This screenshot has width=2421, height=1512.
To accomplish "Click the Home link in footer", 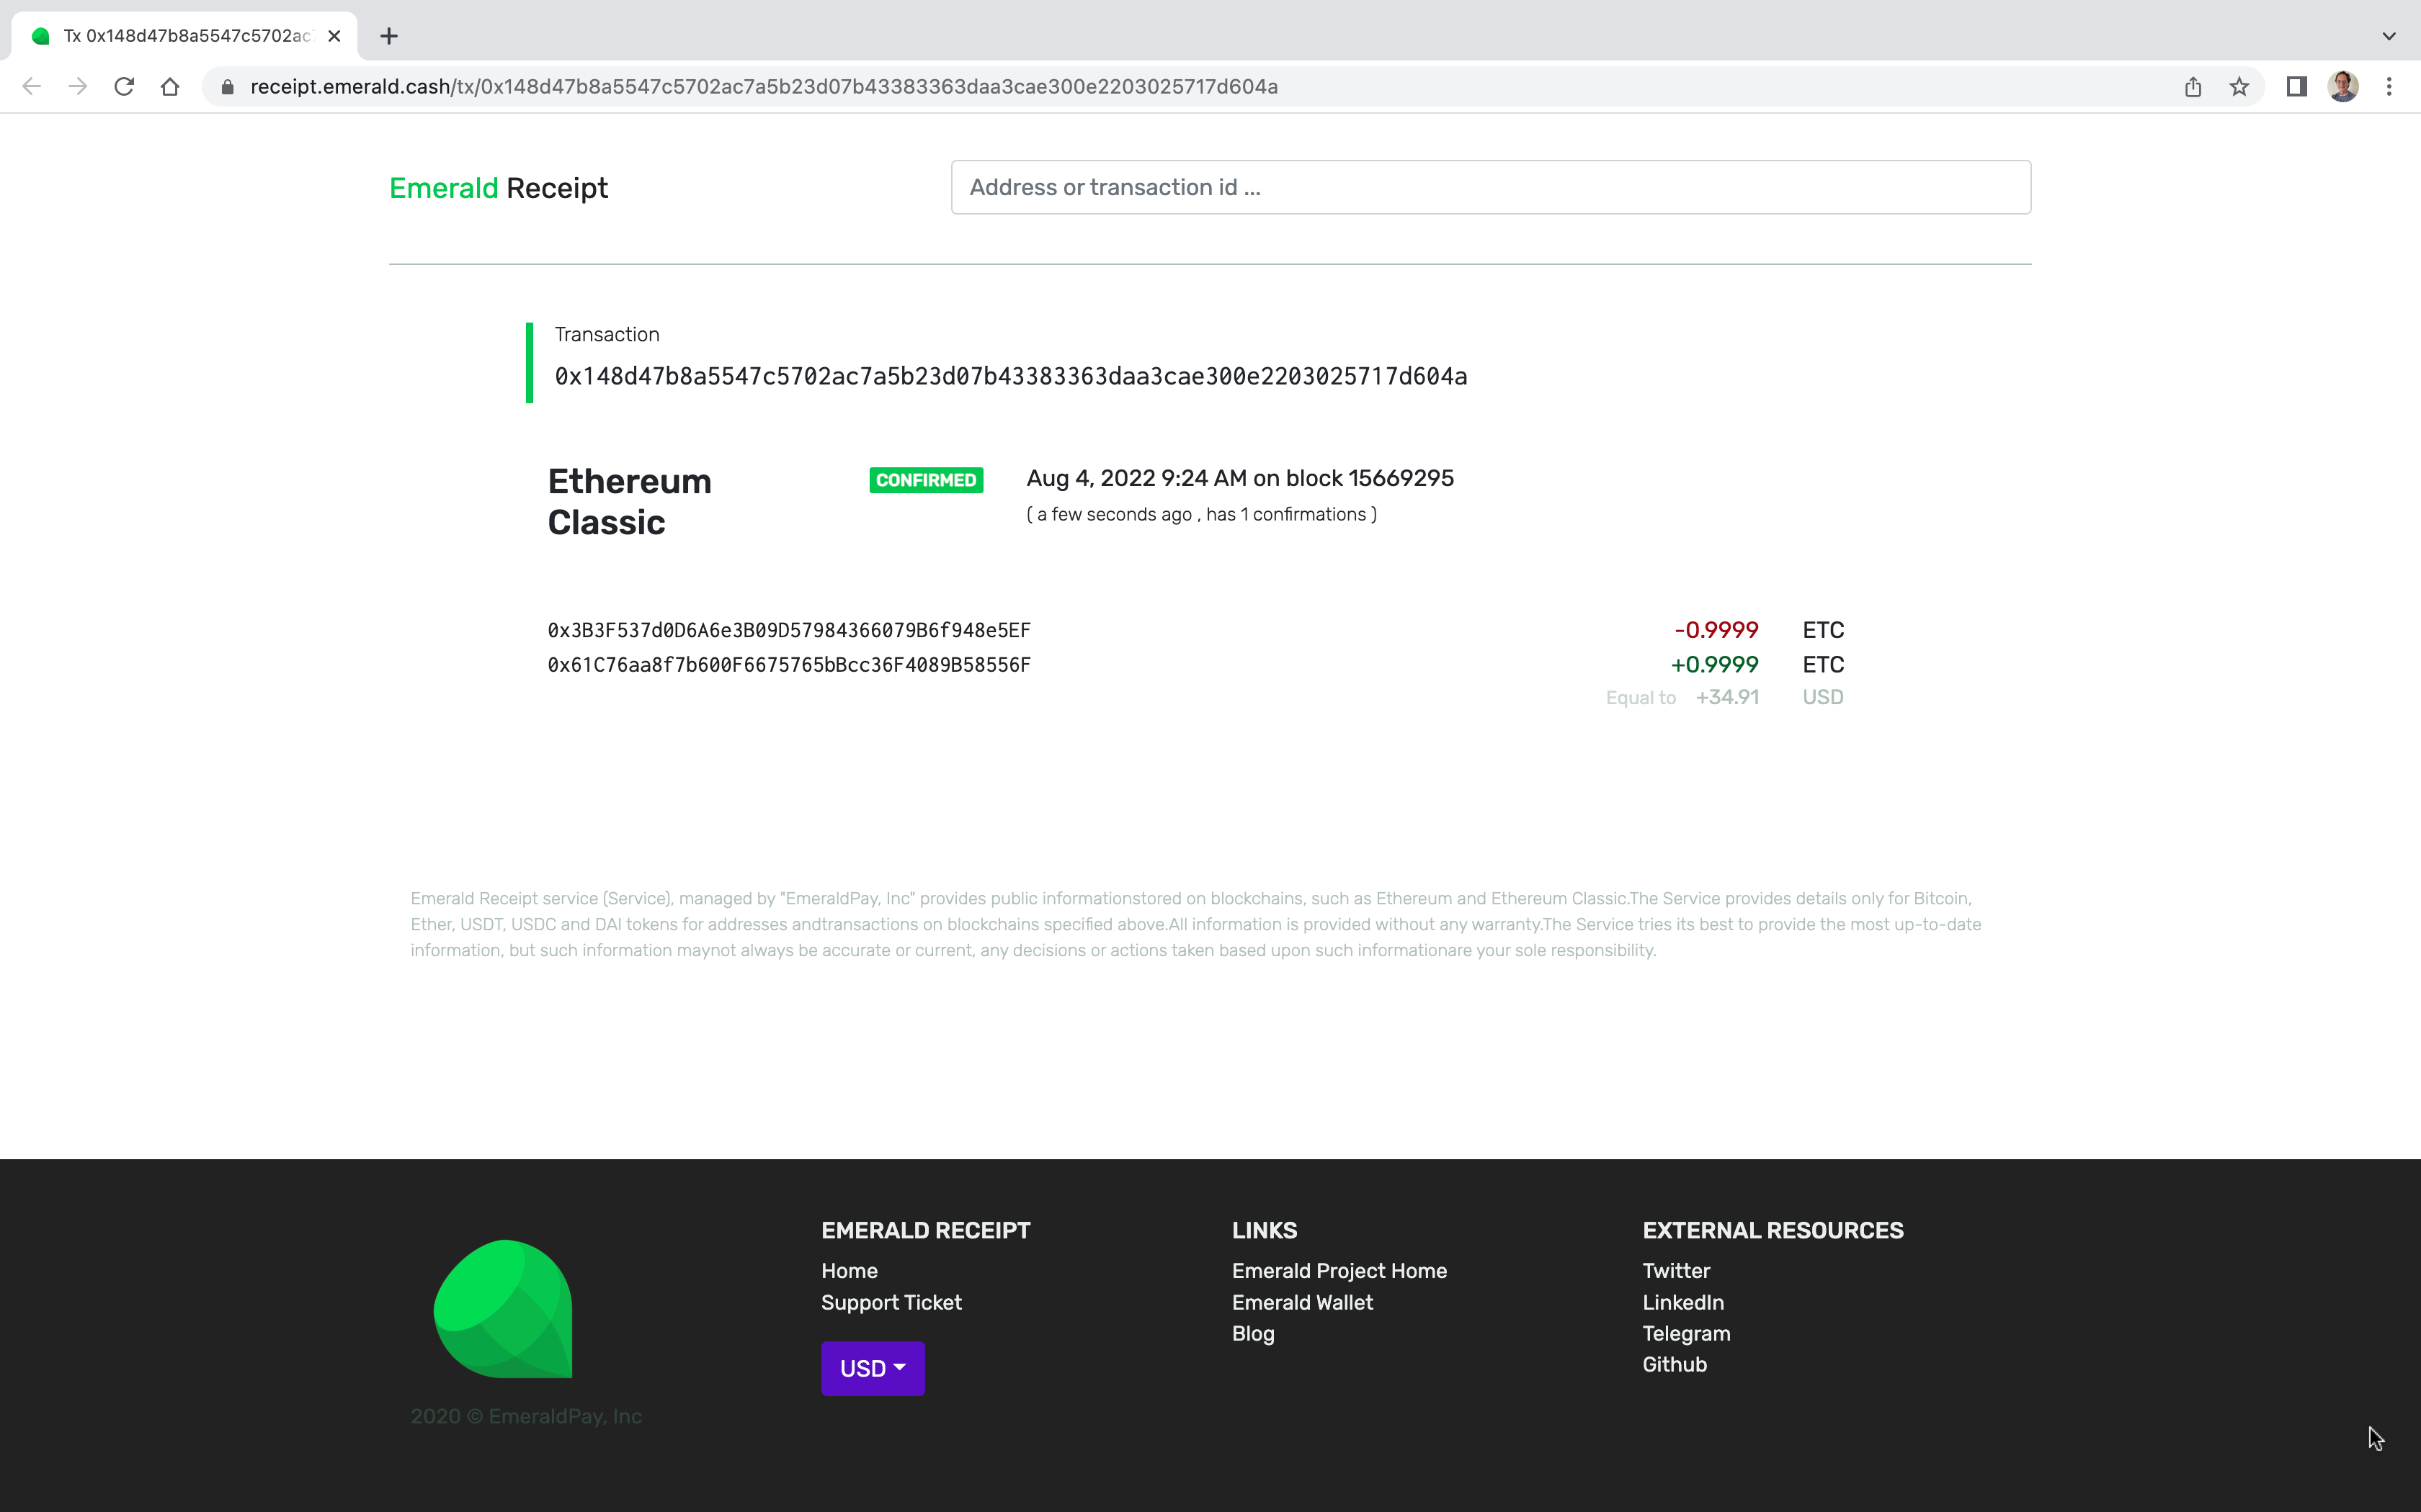I will tap(849, 1270).
